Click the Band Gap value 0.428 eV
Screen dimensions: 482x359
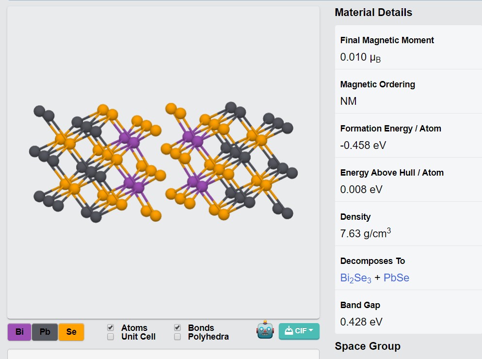tap(361, 322)
